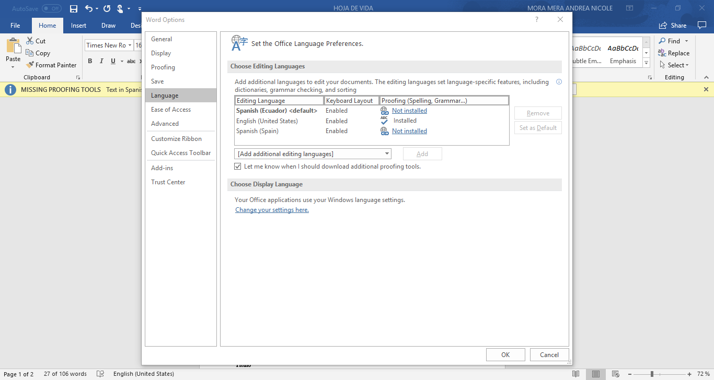Screen dimensions: 714x380
Task: Click the spelling check book icon in status bar
Action: (x=100, y=374)
